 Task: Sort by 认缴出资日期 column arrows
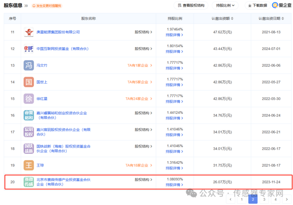pyautogui.click(x=282, y=18)
